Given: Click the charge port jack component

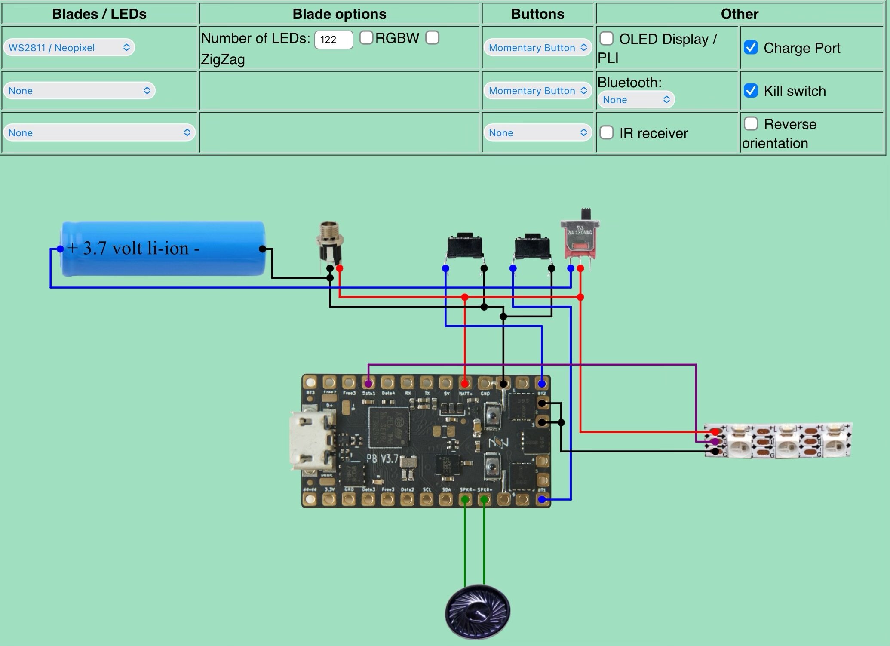Looking at the screenshot, I should (330, 245).
